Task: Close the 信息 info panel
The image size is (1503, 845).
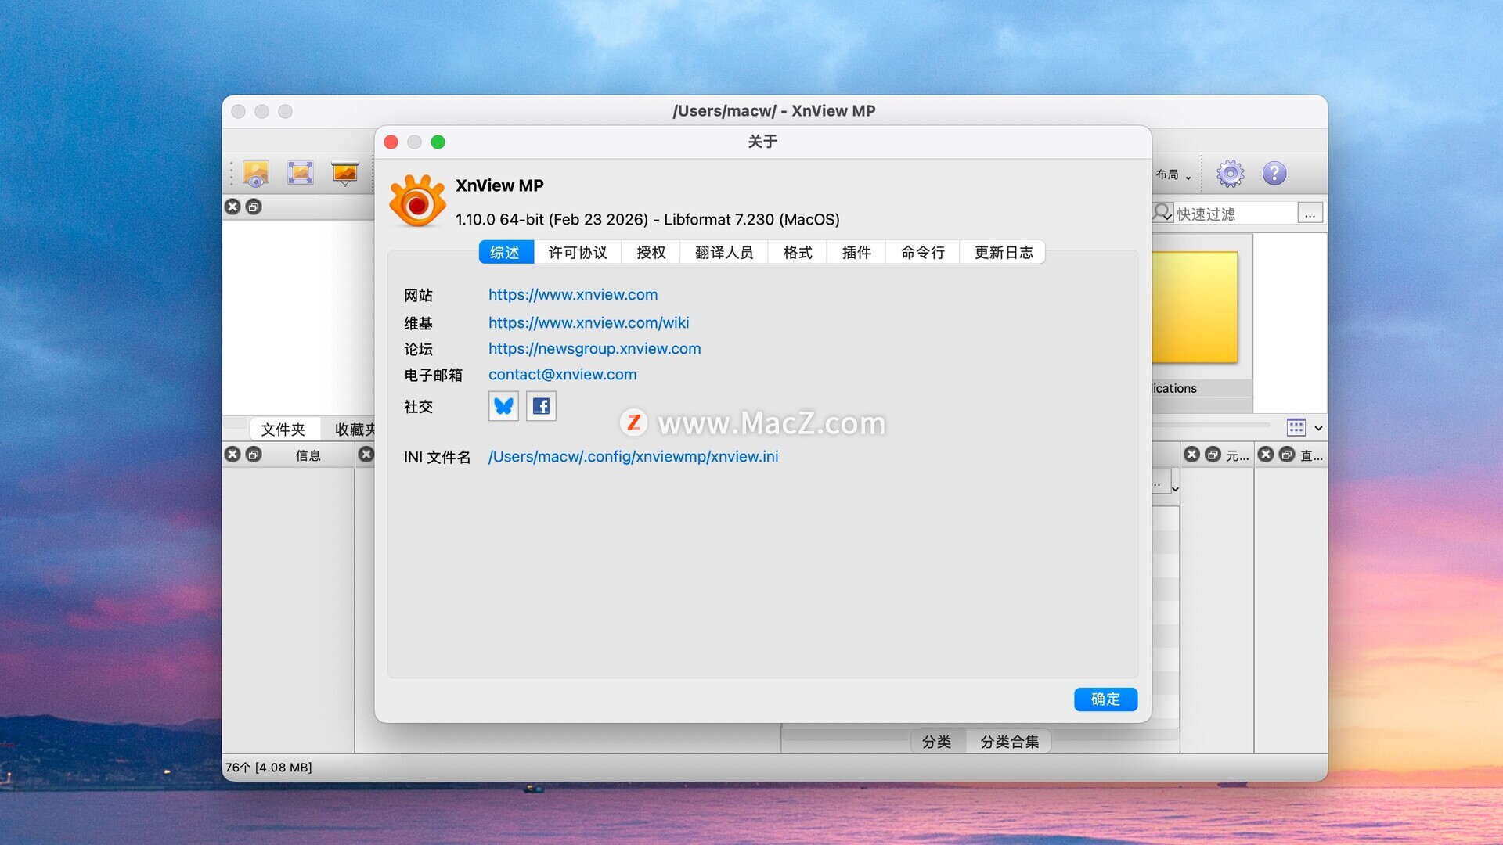Action: point(232,455)
